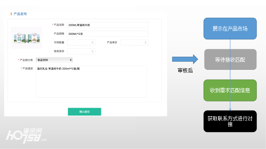
Task: Click the 产业链分类 label
Action: click(26, 60)
